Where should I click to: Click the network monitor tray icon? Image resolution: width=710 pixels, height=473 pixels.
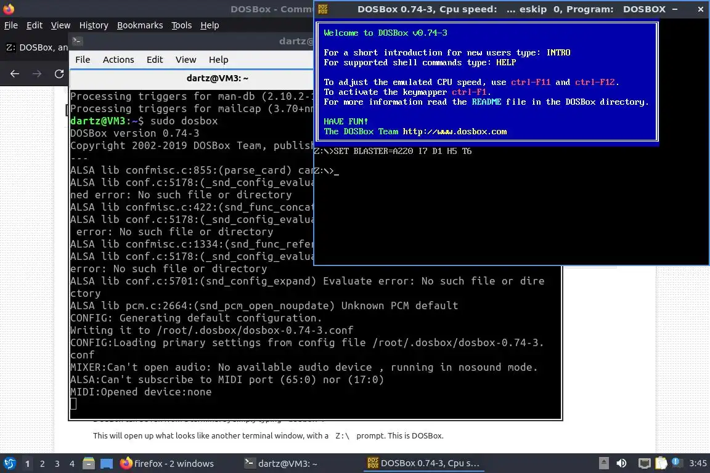coord(644,463)
